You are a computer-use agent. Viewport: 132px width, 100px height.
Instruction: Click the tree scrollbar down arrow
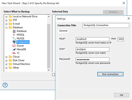click(48, 70)
